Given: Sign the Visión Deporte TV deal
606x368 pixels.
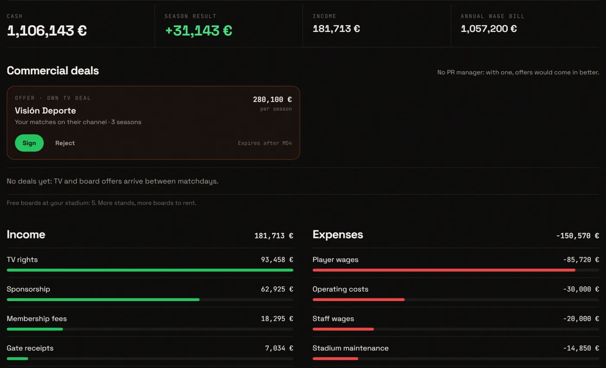Looking at the screenshot, I should [29, 143].
